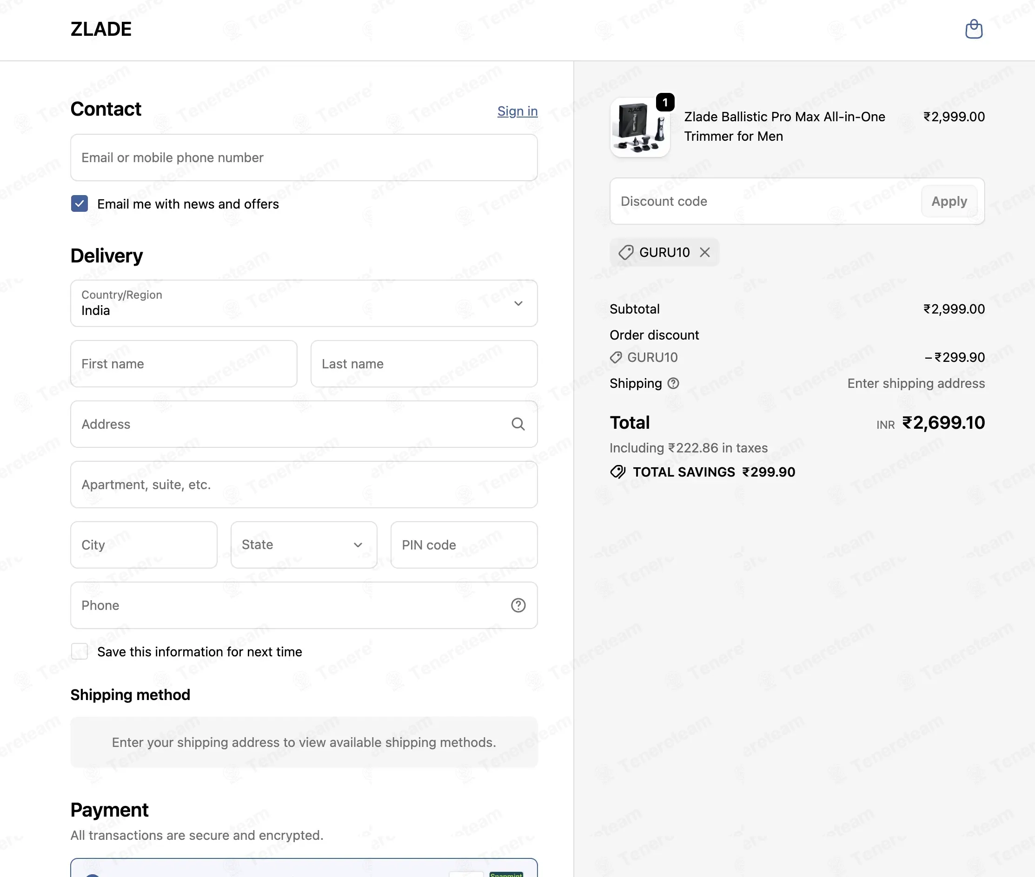
Task: Click the Order discount label
Action: (654, 335)
